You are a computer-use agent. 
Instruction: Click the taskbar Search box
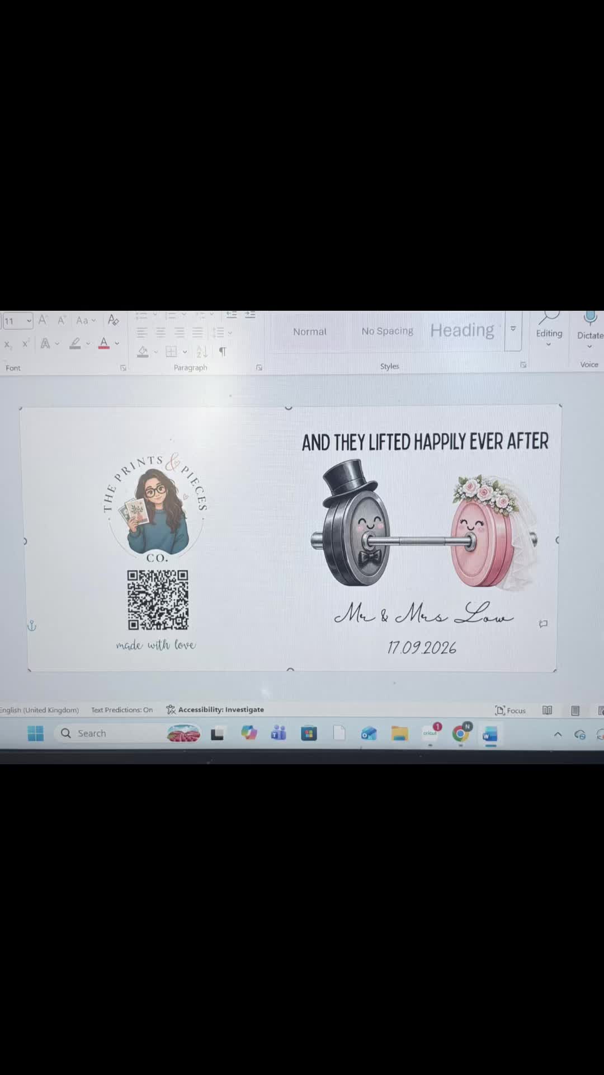point(129,733)
